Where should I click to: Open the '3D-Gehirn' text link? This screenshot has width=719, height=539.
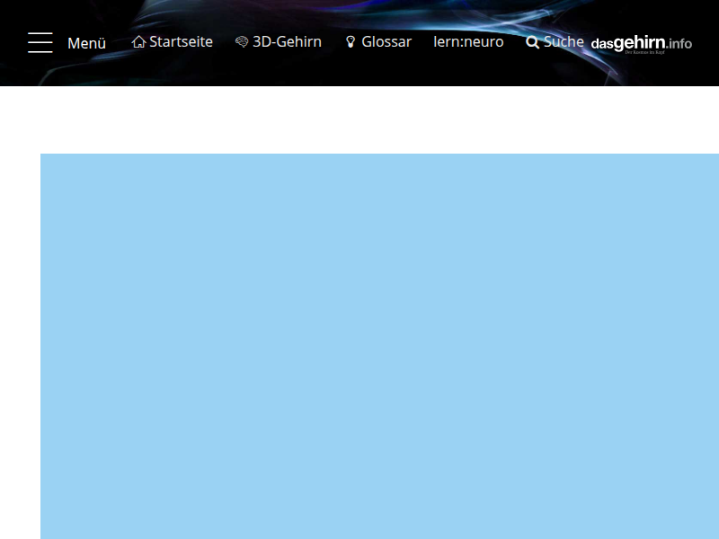pos(287,41)
